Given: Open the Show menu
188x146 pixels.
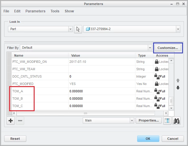Looking at the screenshot, I should click(69, 11).
